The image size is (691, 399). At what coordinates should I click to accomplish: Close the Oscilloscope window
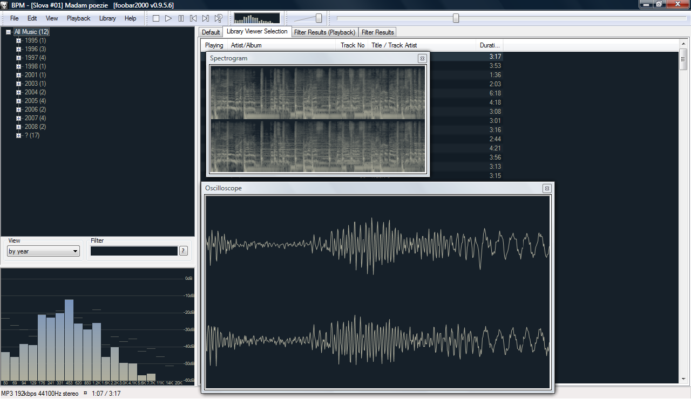547,188
